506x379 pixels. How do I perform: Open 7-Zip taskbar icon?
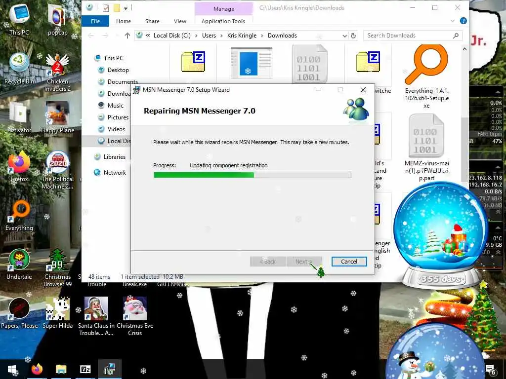(85, 369)
